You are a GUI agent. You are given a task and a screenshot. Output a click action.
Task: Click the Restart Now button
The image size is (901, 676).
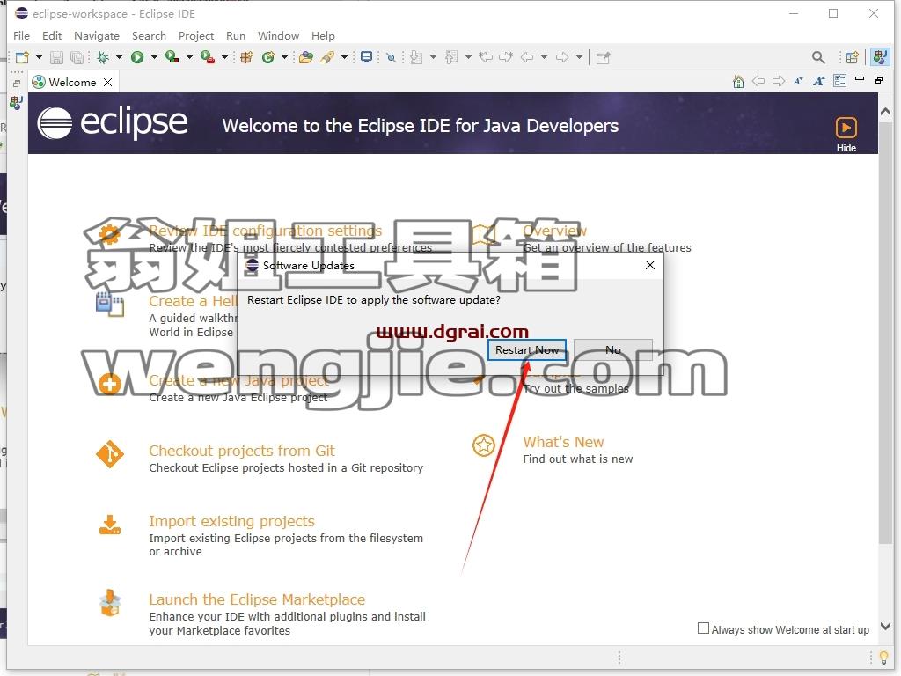(x=527, y=350)
